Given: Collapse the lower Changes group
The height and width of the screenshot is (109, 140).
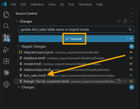Looking at the screenshot, I should click(x=19, y=87).
